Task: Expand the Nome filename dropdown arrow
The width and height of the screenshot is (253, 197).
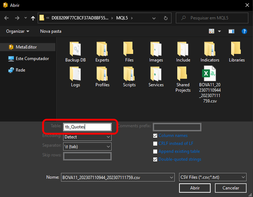Action: tap(171, 177)
